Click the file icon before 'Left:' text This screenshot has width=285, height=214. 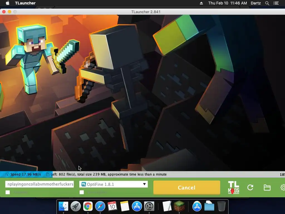click(48, 174)
